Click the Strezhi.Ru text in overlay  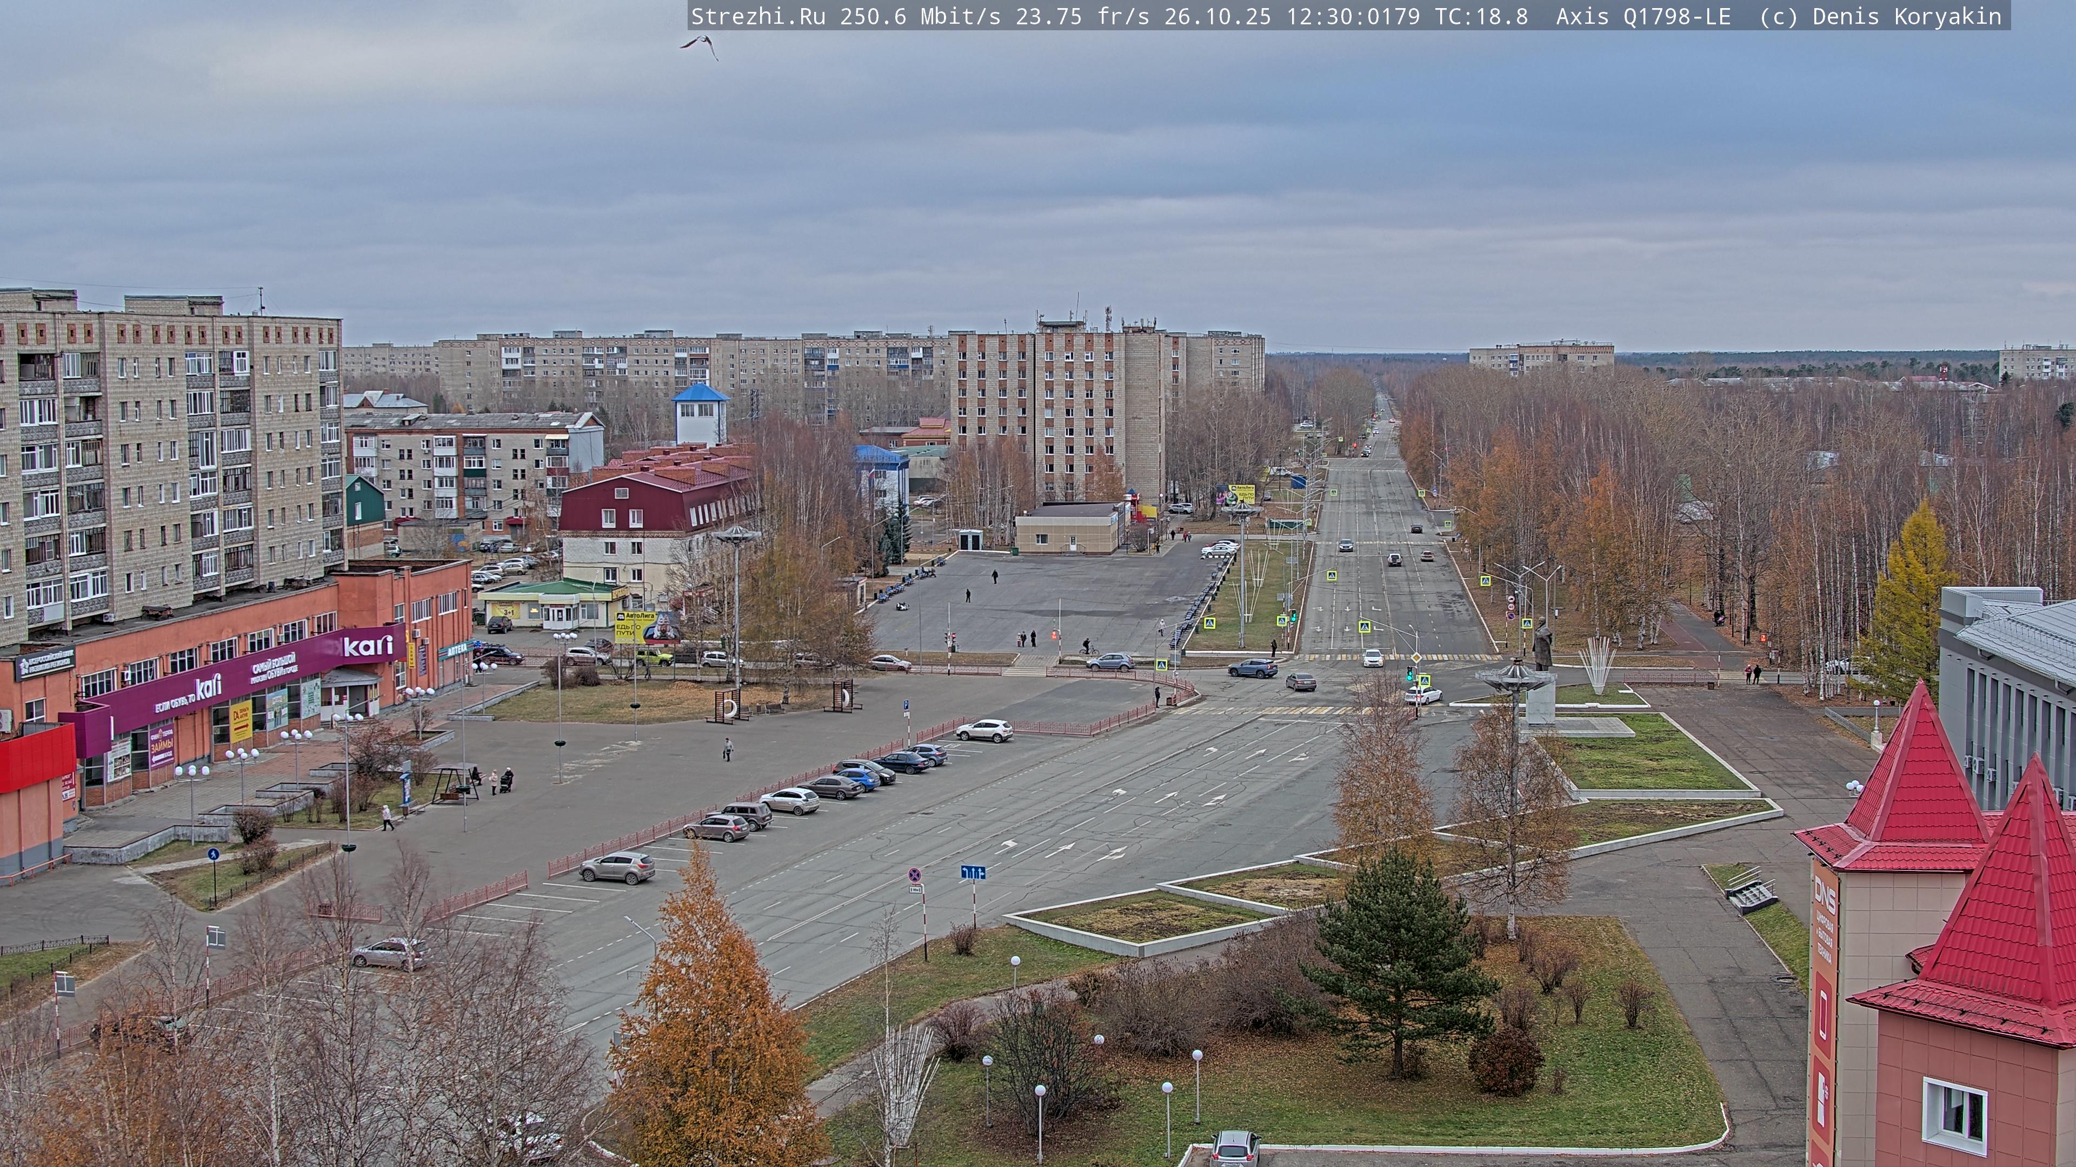point(757,16)
